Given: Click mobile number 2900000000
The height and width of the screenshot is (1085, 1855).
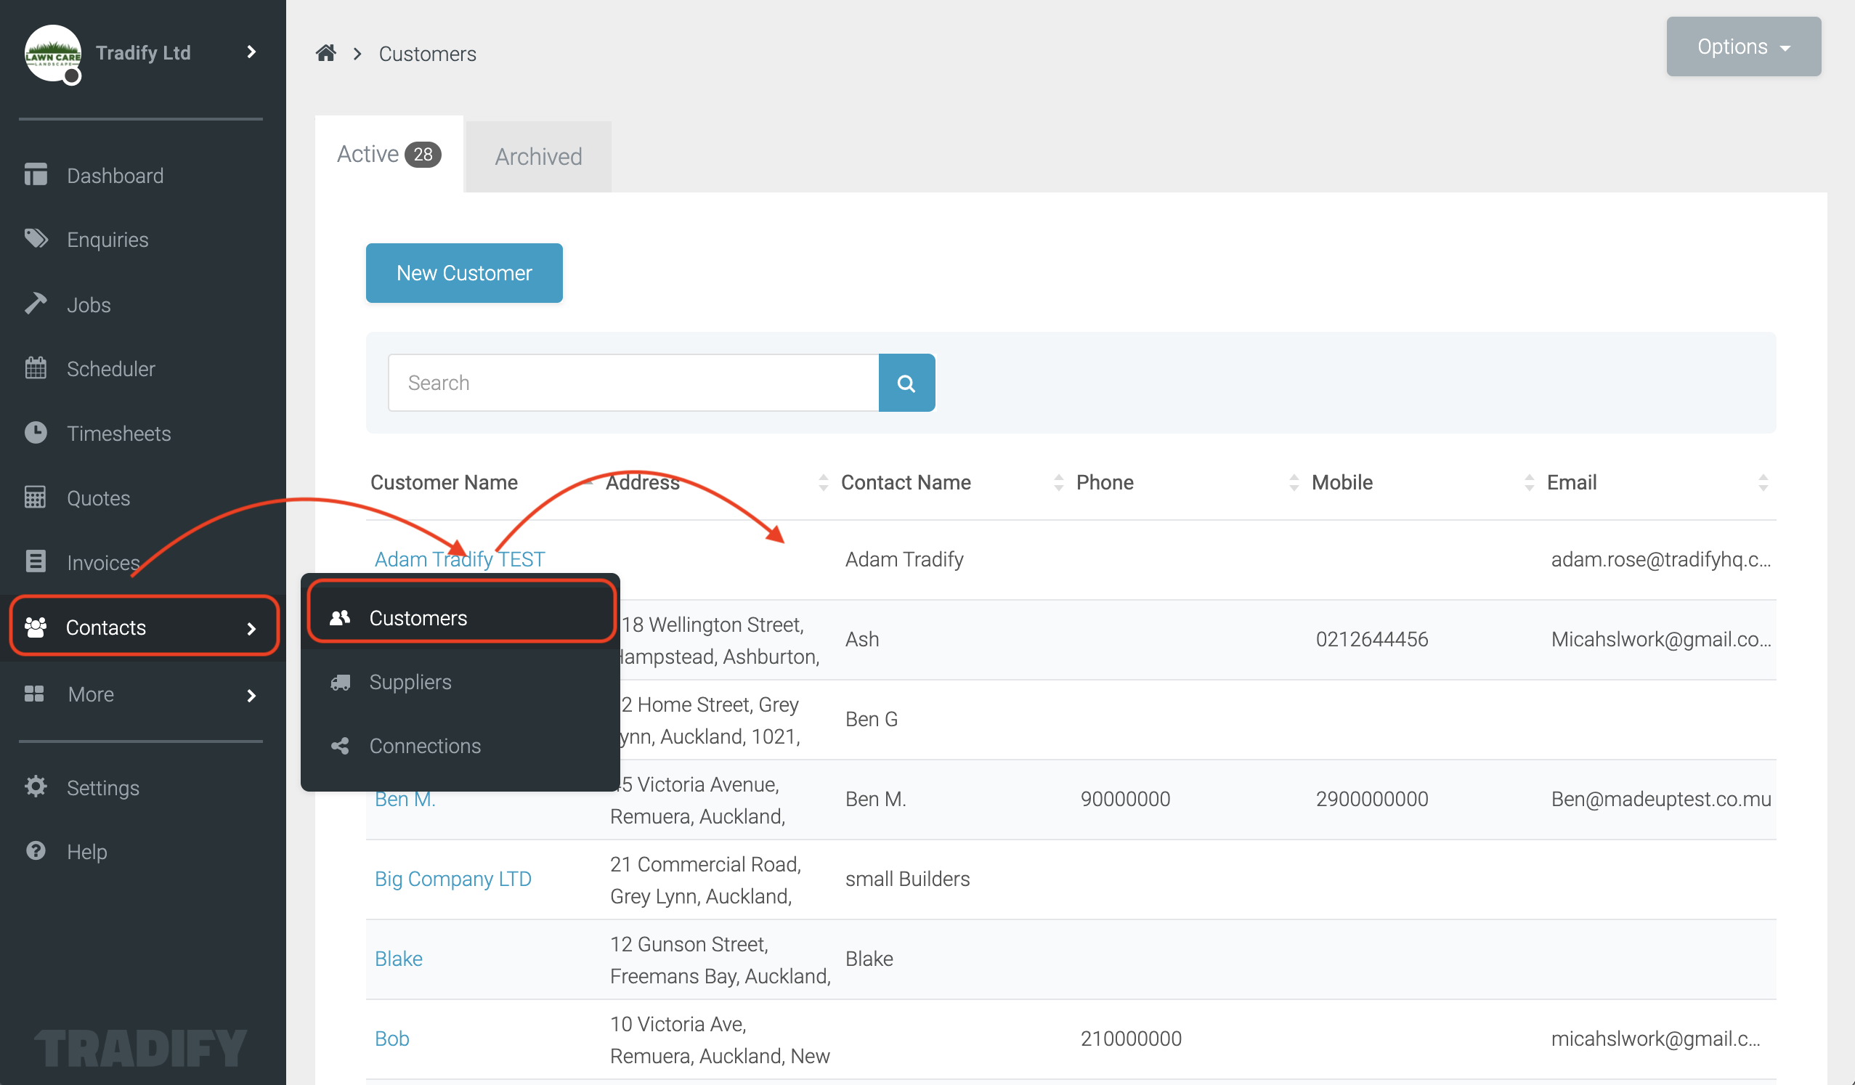Looking at the screenshot, I should tap(1371, 799).
